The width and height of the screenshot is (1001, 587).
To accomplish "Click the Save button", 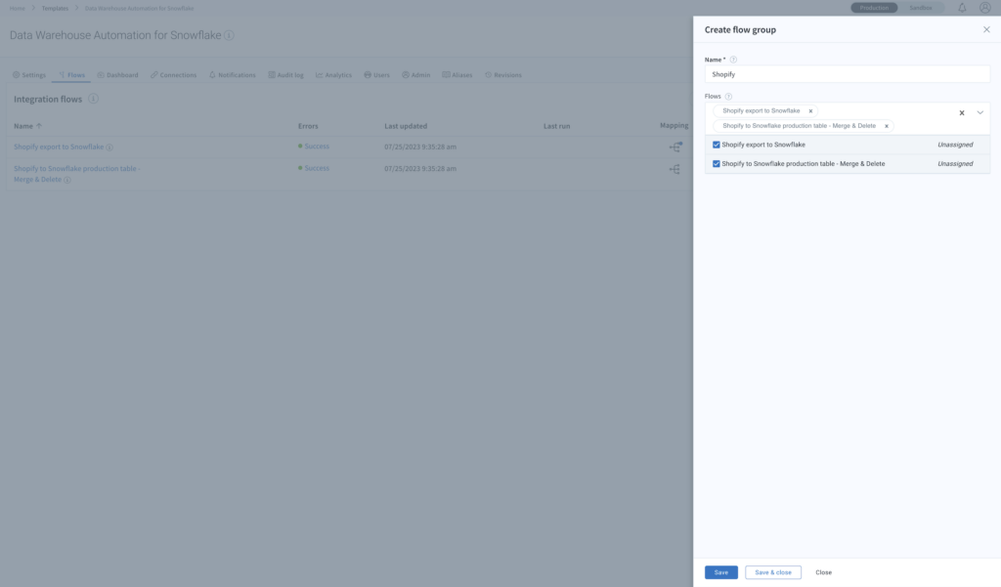I will [x=721, y=572].
